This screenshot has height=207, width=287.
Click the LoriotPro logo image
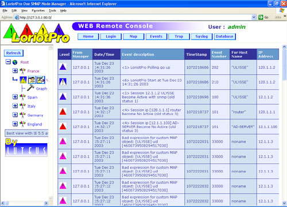[x=36, y=33]
